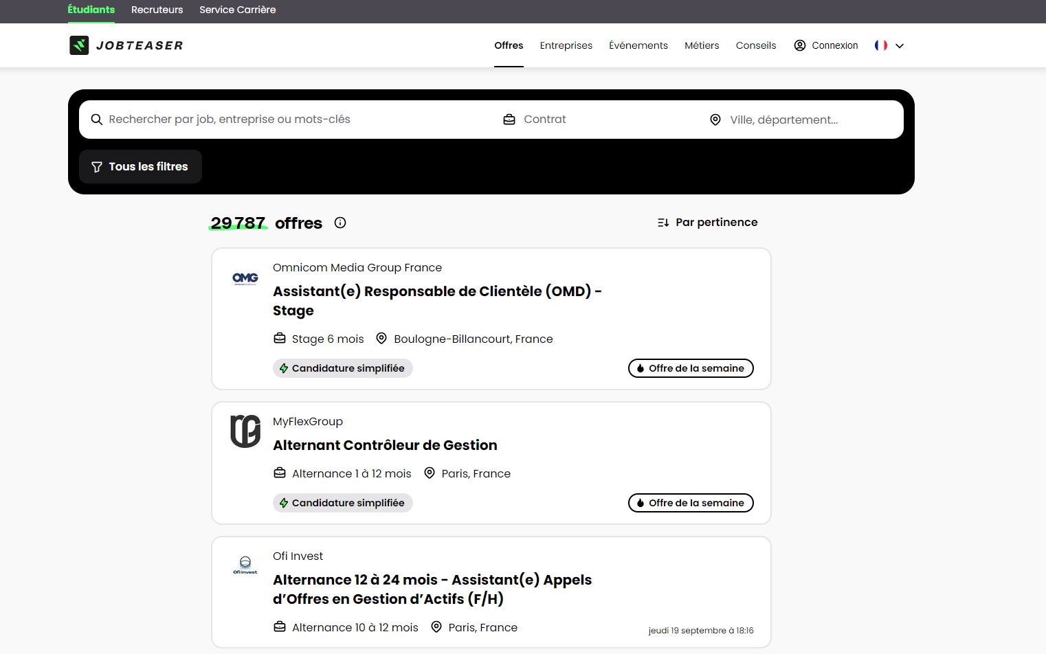1046x654 pixels.
Task: Open the Par pertinence sort dropdown
Action: [707, 223]
